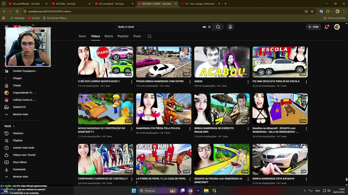The height and width of the screenshot is (195, 348).
Task: Search within the channel using the magnifier icon
Action: pyautogui.click(x=150, y=36)
